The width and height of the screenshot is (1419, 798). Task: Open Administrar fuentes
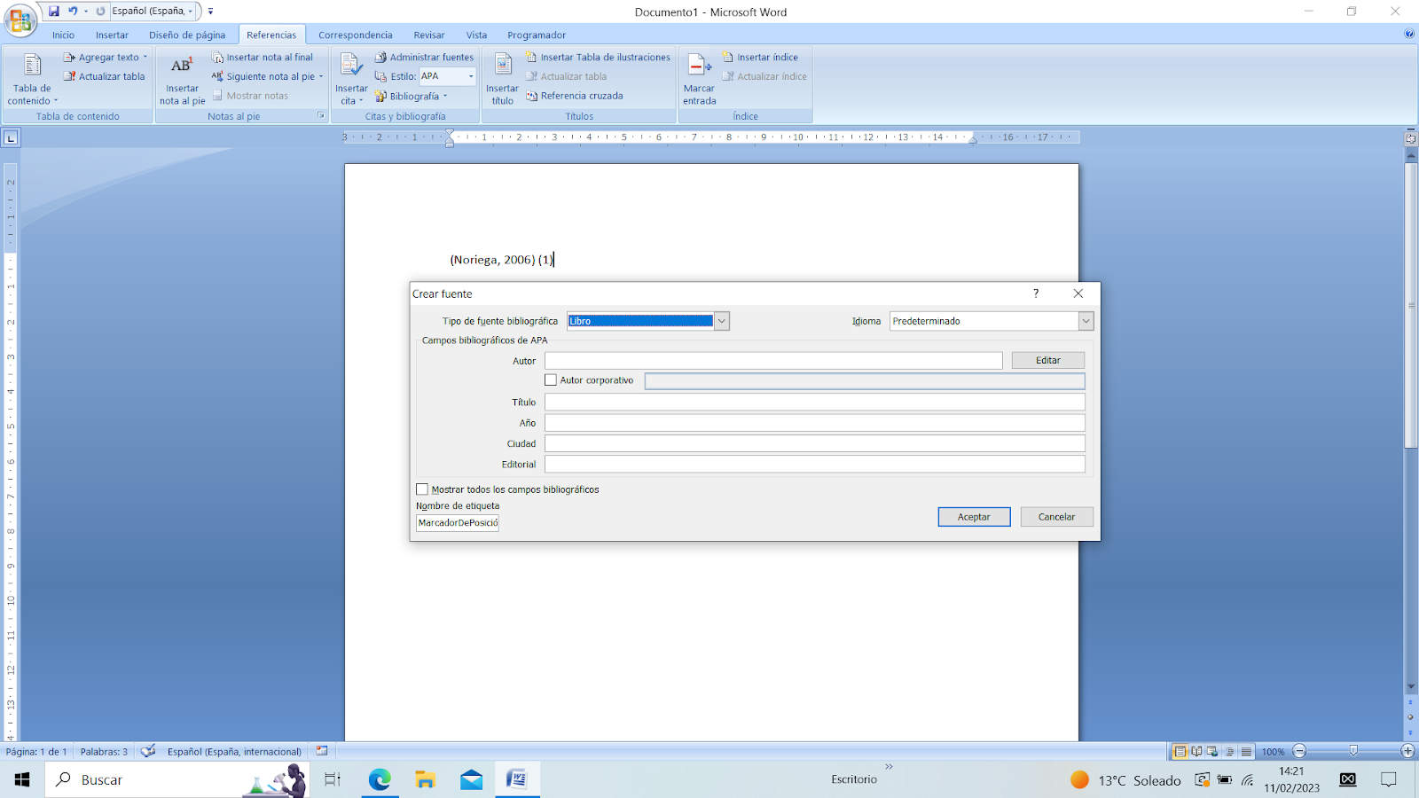(x=424, y=58)
